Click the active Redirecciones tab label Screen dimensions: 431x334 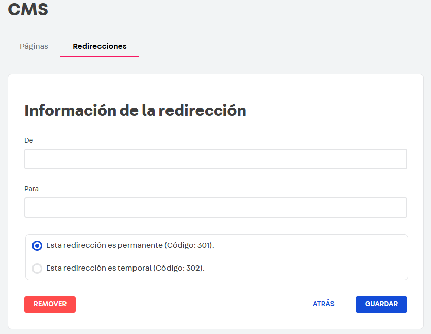[x=100, y=46]
